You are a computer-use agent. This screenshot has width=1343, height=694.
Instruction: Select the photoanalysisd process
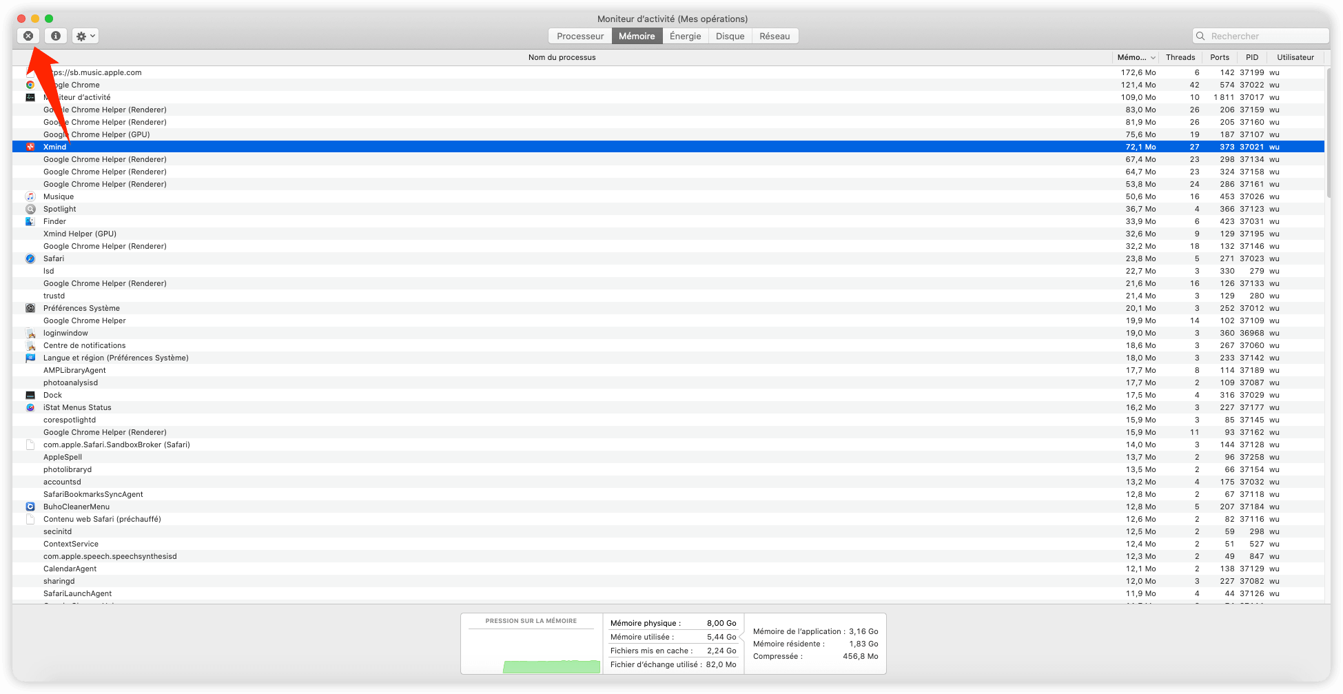(x=668, y=382)
